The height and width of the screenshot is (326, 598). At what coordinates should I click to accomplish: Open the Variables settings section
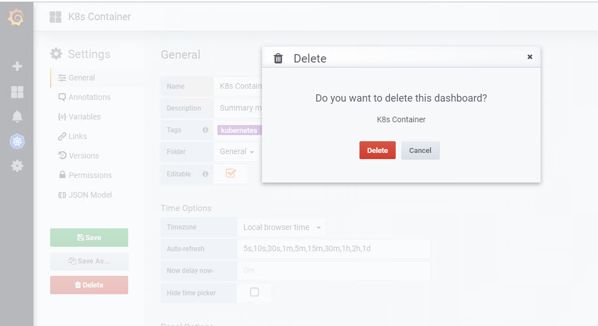pos(79,117)
